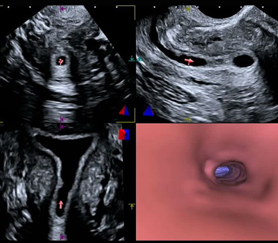
Task: Click the teal arrow marker beside the axial panel
Action: [x=131, y=59]
